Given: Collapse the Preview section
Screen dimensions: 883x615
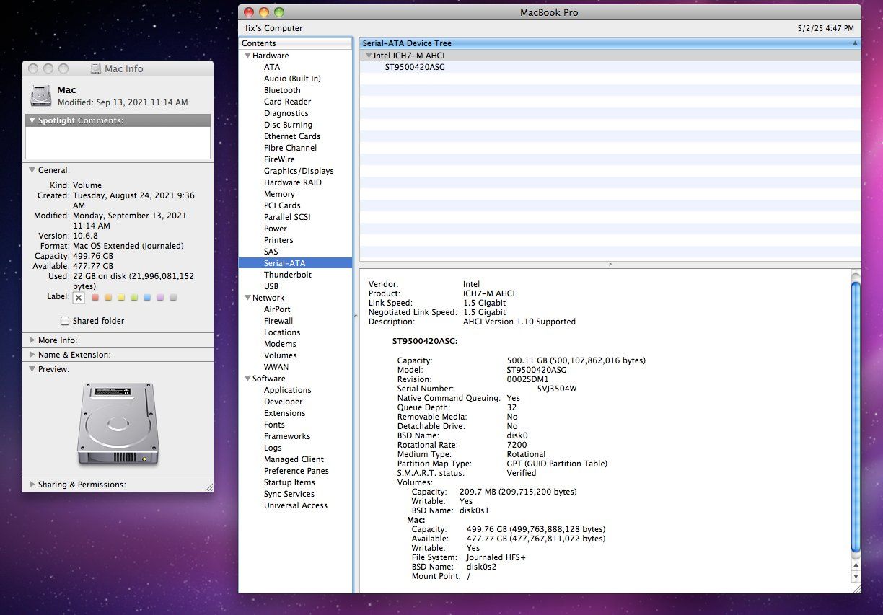Looking at the screenshot, I should tap(32, 369).
